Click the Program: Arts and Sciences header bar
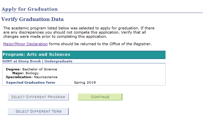Screen dimensions: 209x122 pos(84,55)
